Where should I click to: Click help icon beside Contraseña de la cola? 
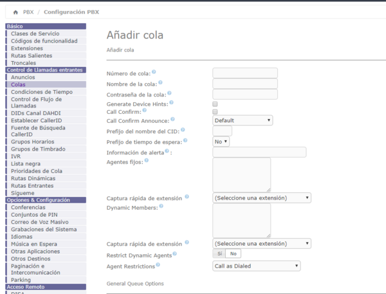tap(167, 93)
